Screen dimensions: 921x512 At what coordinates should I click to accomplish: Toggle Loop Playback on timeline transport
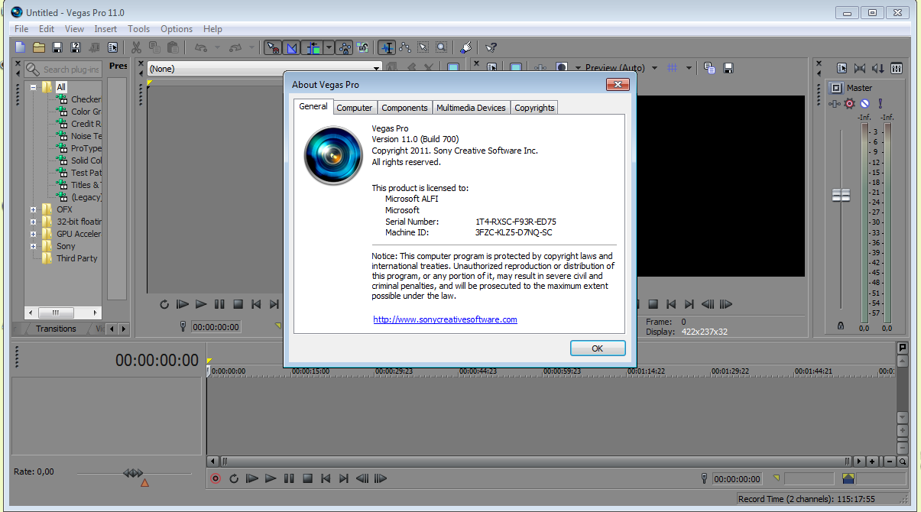pos(234,478)
